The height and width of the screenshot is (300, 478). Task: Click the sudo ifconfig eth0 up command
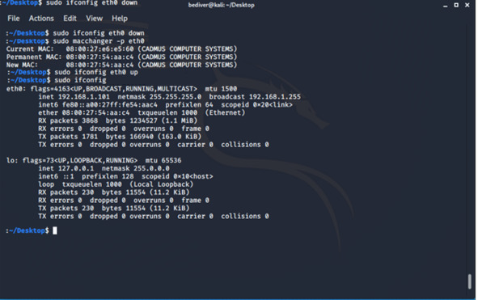coord(96,73)
